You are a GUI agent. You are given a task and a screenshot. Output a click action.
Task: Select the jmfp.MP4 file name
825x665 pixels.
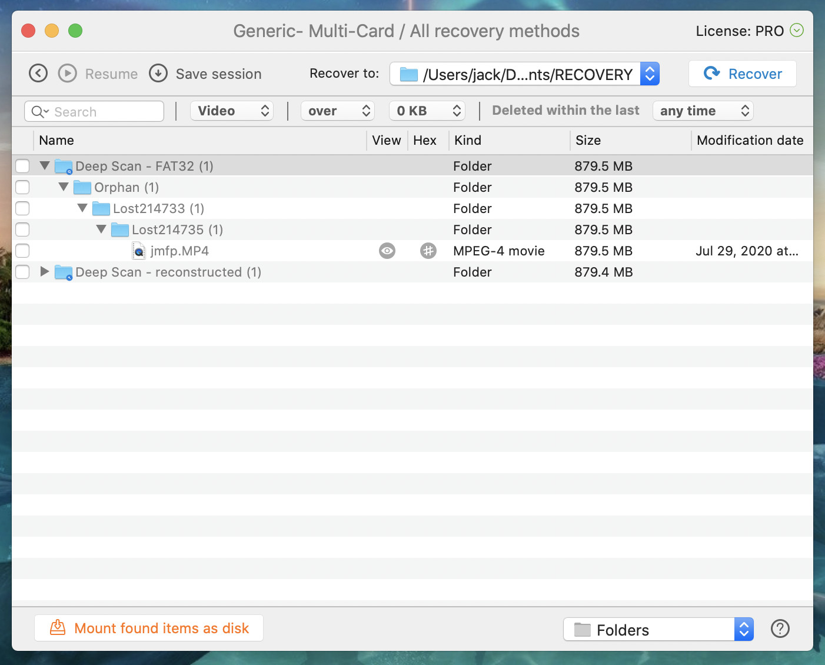[x=179, y=251]
